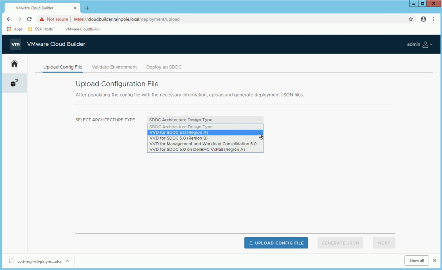Choose VVD for Management and Workload Consolidation 5.0
The height and width of the screenshot is (270, 442).
pyautogui.click(x=203, y=144)
